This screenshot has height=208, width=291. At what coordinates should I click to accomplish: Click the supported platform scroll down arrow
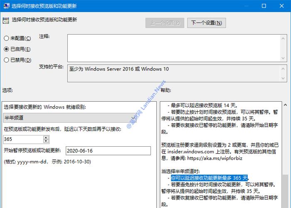pyautogui.click(x=283, y=78)
